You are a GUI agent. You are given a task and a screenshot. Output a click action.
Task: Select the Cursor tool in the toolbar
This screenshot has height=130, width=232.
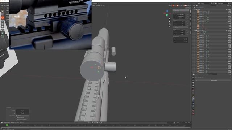pyautogui.click(x=3, y=14)
